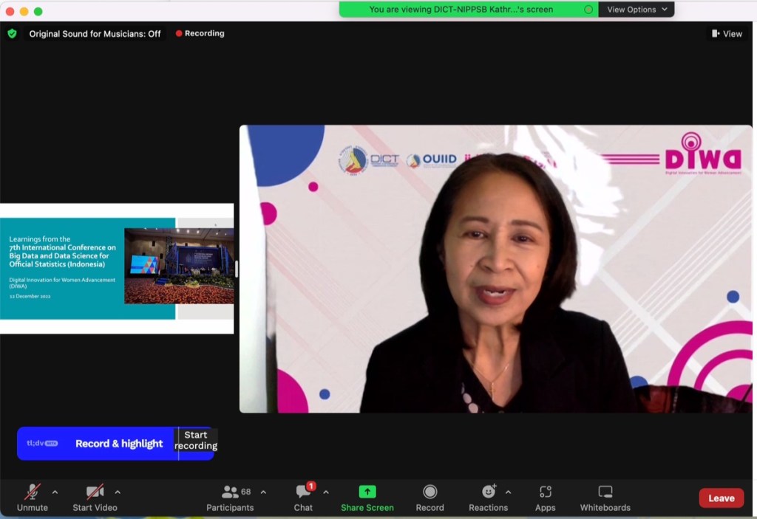Click the divider handle between slide and video
The height and width of the screenshot is (519, 757).
point(237,269)
